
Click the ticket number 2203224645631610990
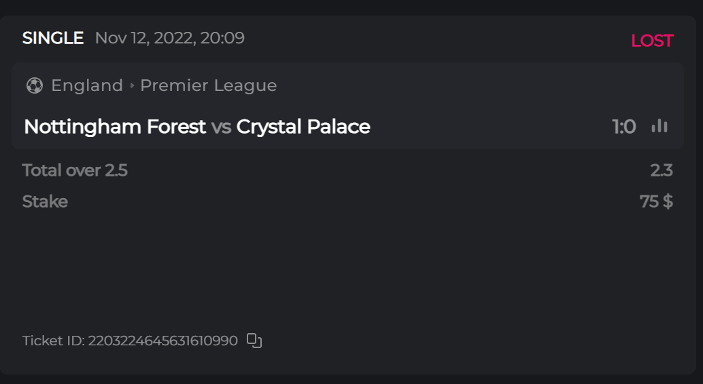[x=163, y=341]
